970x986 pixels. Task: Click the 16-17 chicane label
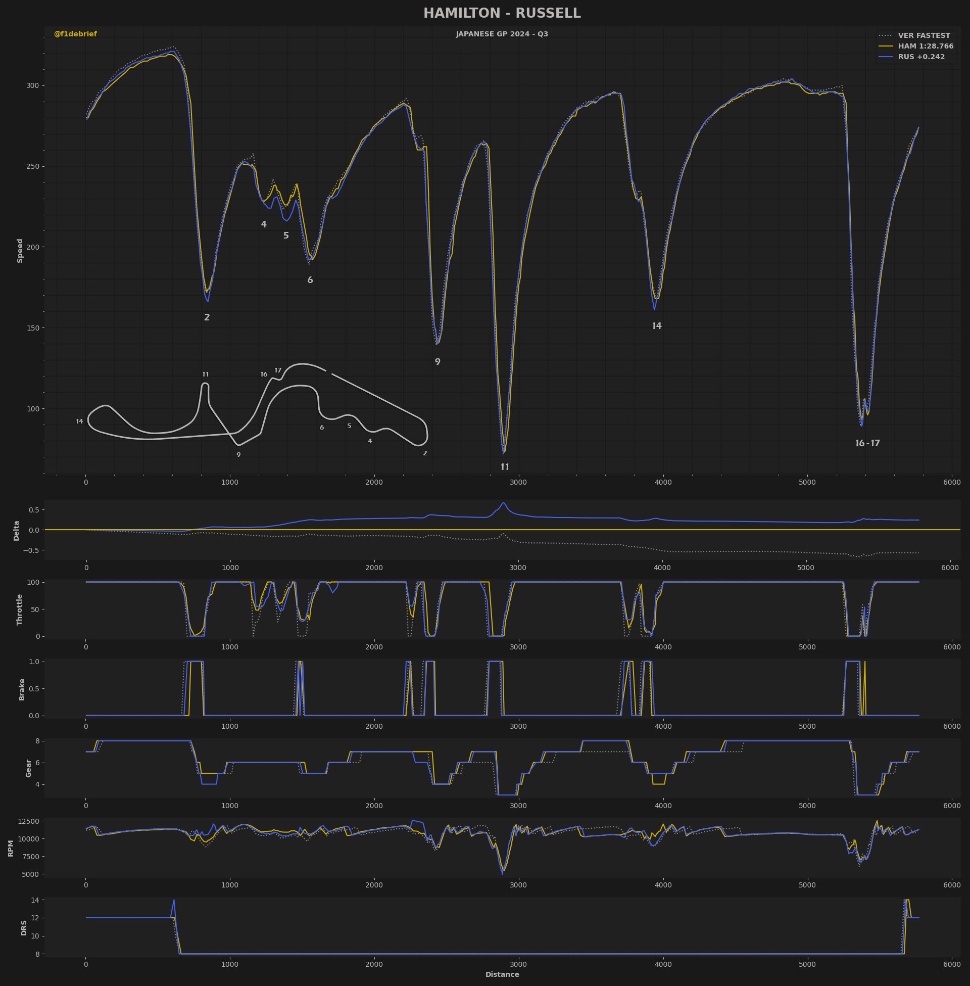[x=867, y=443]
